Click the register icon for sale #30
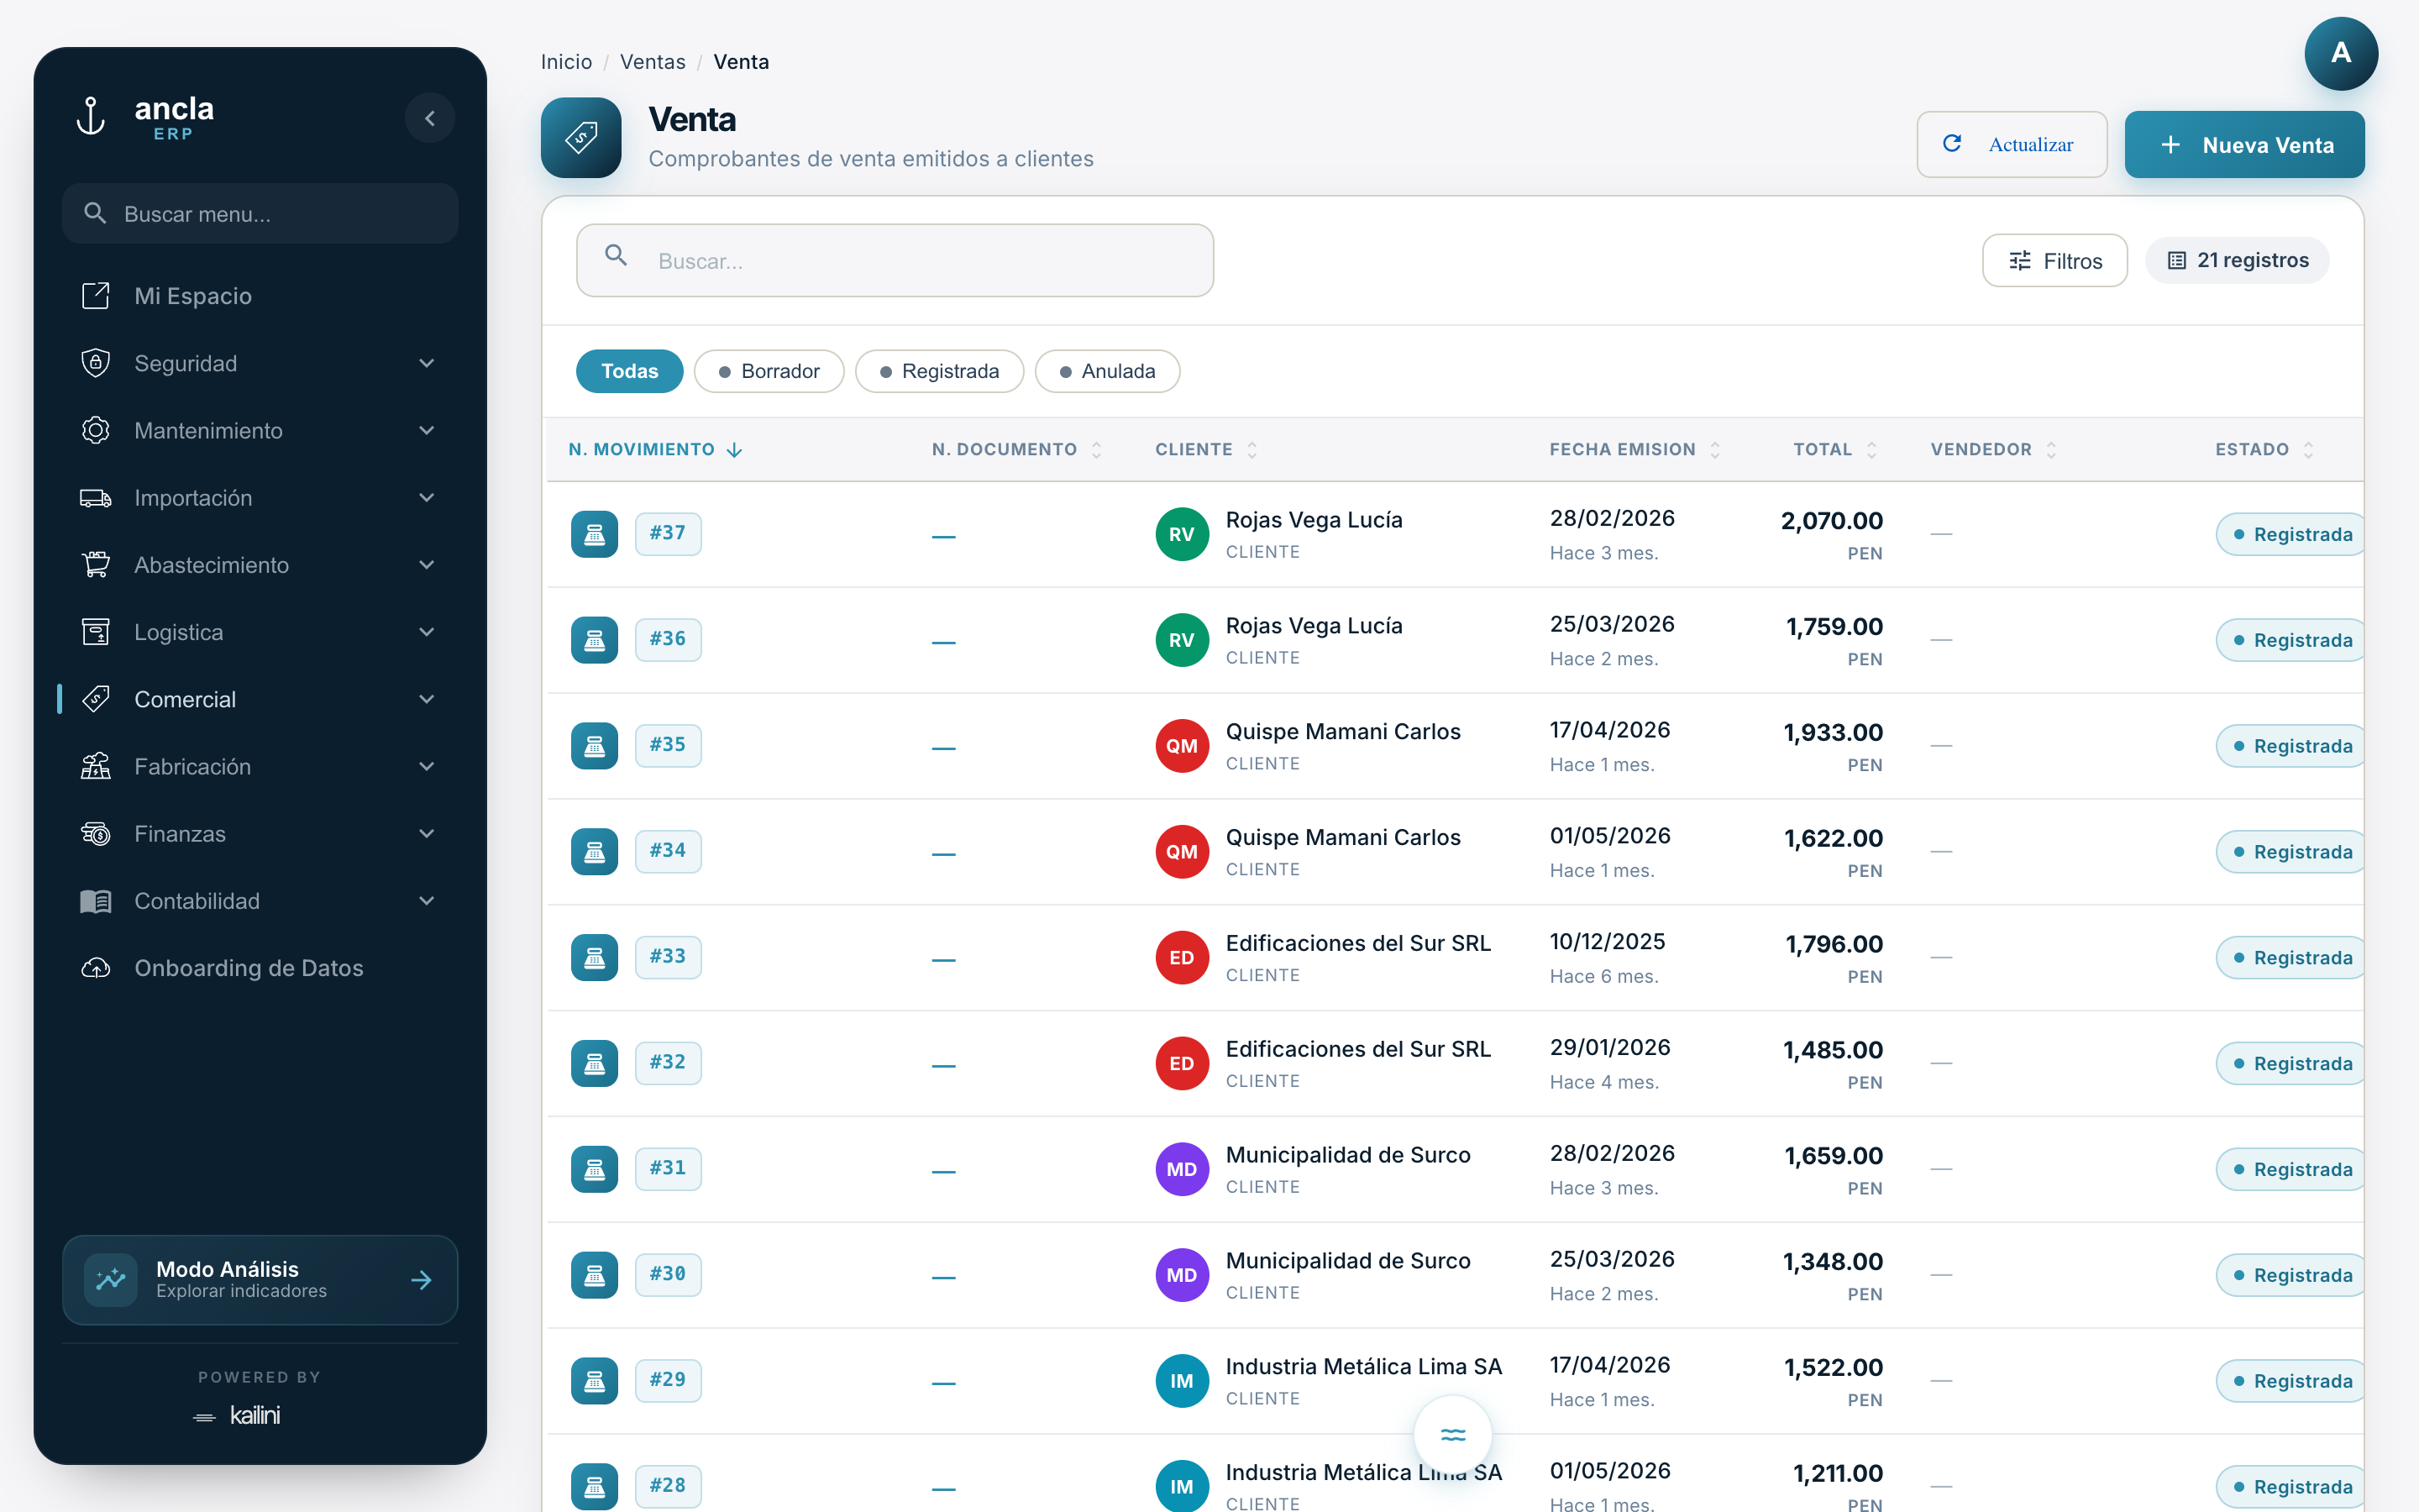This screenshot has width=2419, height=1512. point(594,1275)
